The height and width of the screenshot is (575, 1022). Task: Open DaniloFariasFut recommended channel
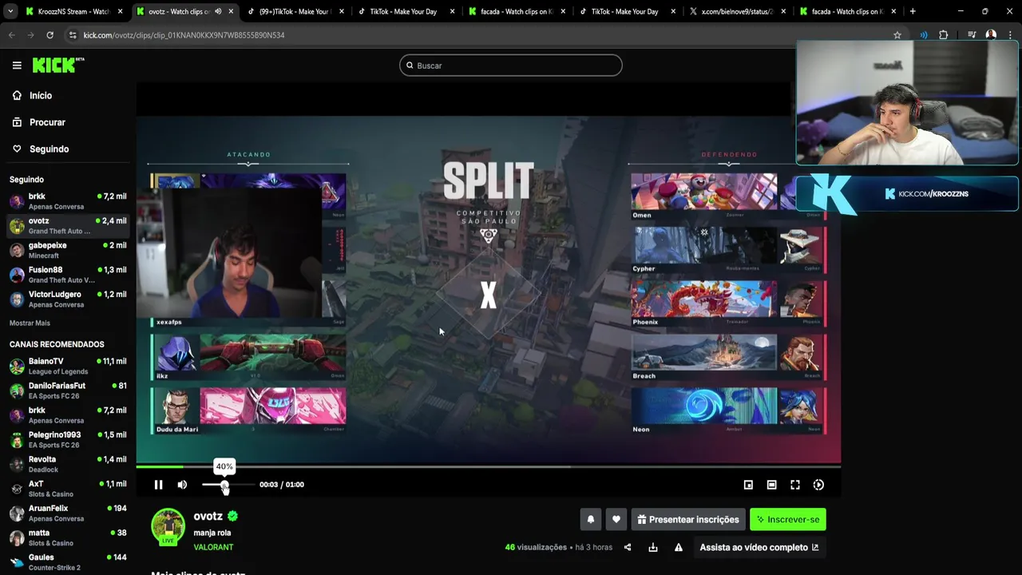pyautogui.click(x=67, y=391)
